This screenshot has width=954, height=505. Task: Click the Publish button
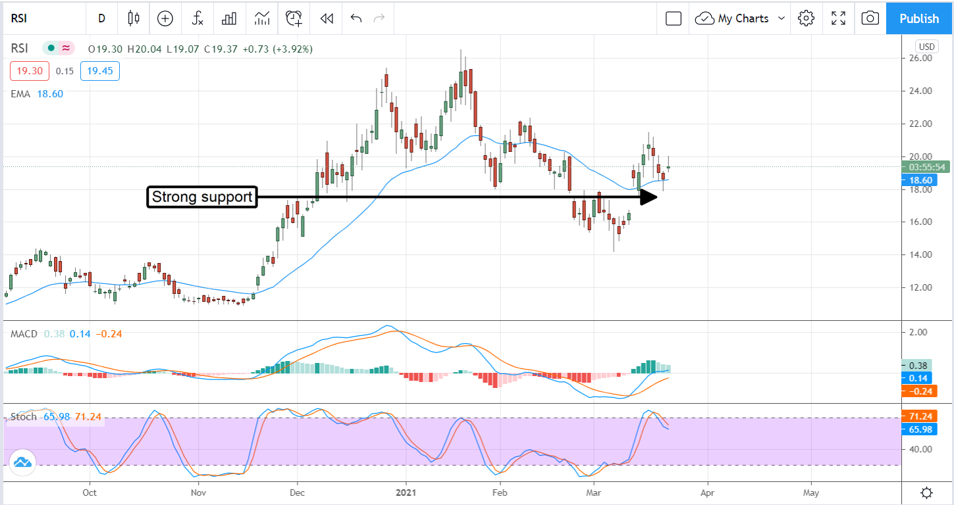click(918, 18)
